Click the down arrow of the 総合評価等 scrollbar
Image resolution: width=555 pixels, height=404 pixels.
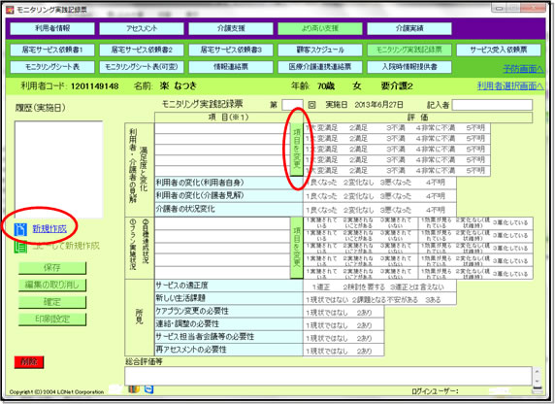[x=538, y=381]
